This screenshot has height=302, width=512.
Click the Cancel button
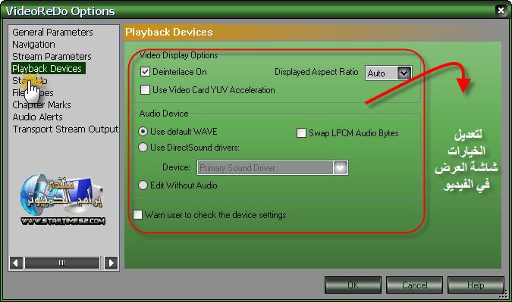point(414,285)
